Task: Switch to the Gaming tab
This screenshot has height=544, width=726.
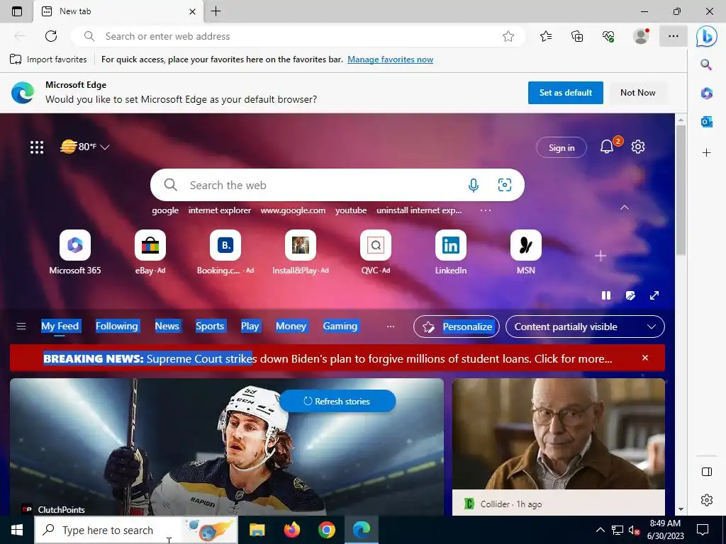Action: (x=340, y=326)
